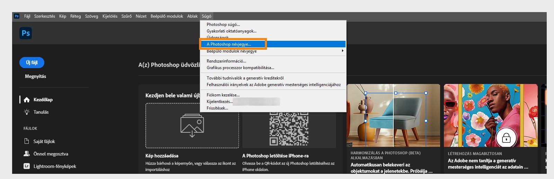The height and width of the screenshot is (179, 554).
Task: Open the Beépülő modulok menu
Action: click(167, 16)
